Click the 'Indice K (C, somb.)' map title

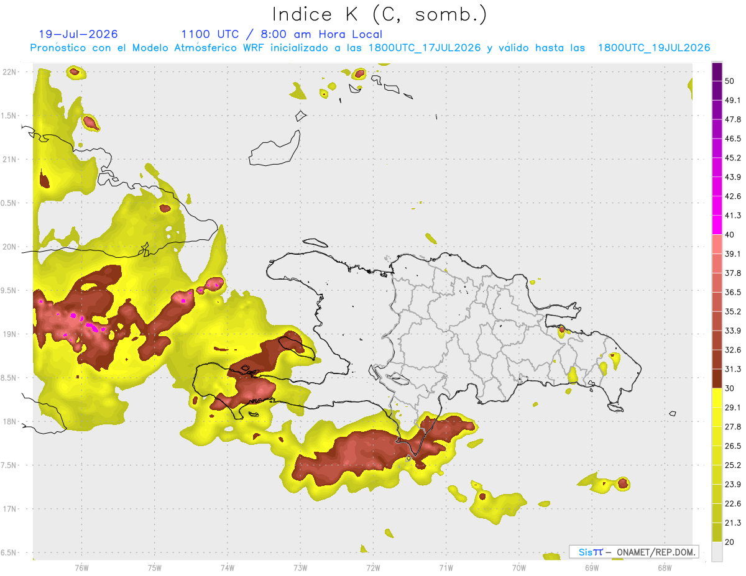tap(380, 14)
